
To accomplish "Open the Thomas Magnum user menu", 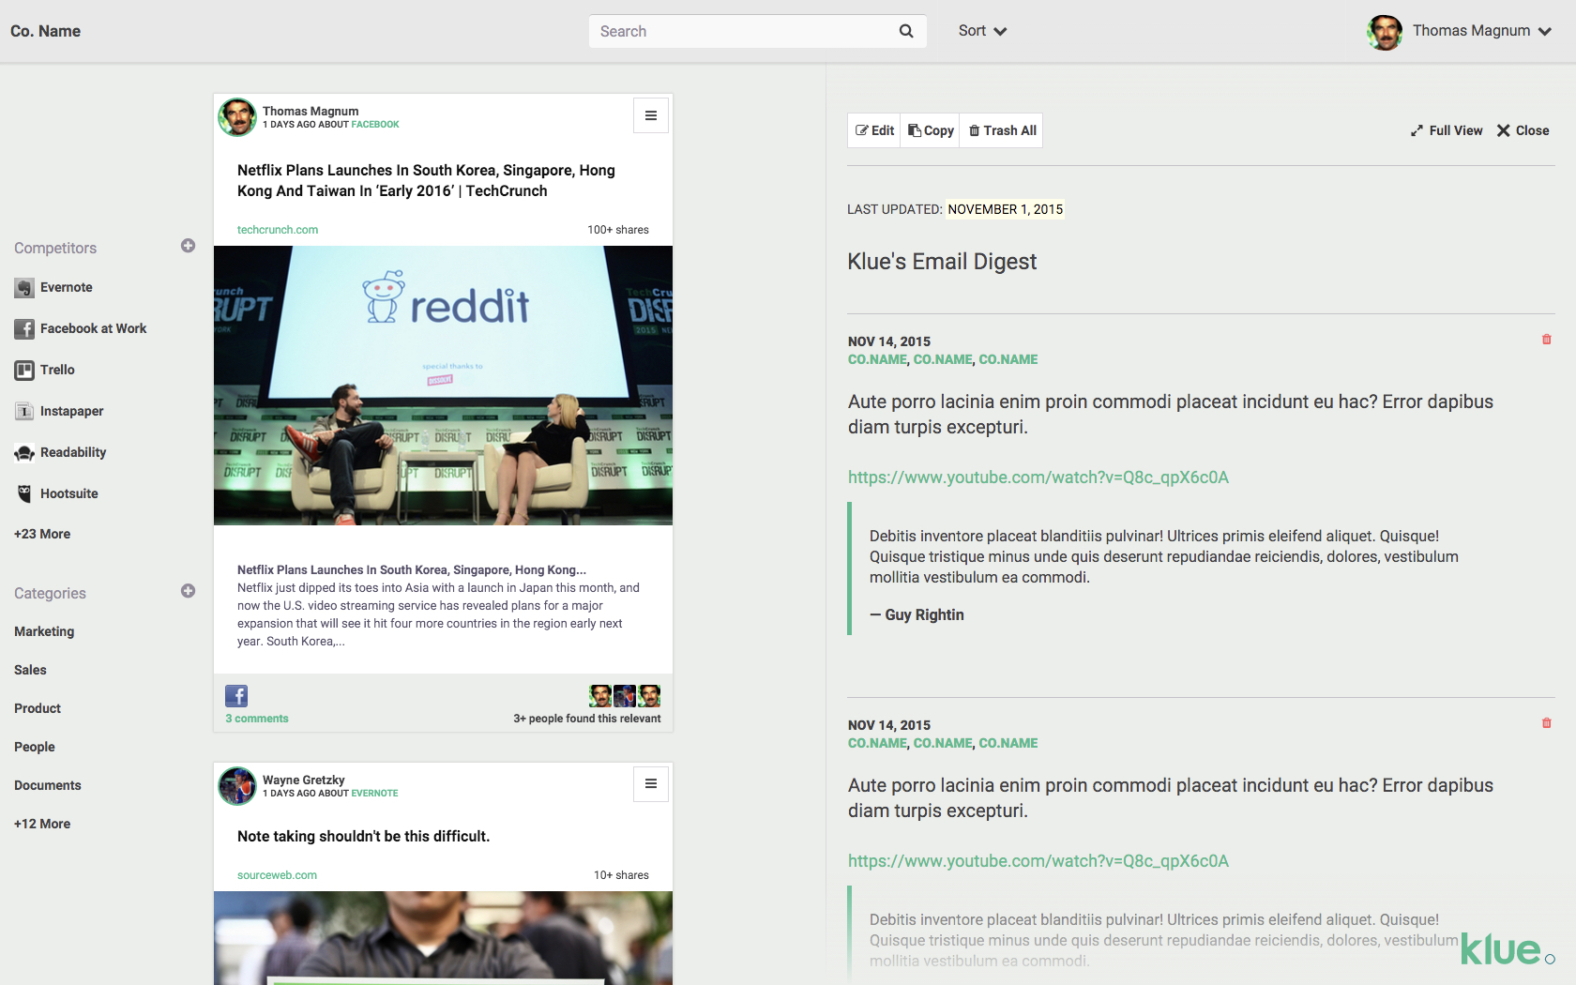I will point(1481,31).
